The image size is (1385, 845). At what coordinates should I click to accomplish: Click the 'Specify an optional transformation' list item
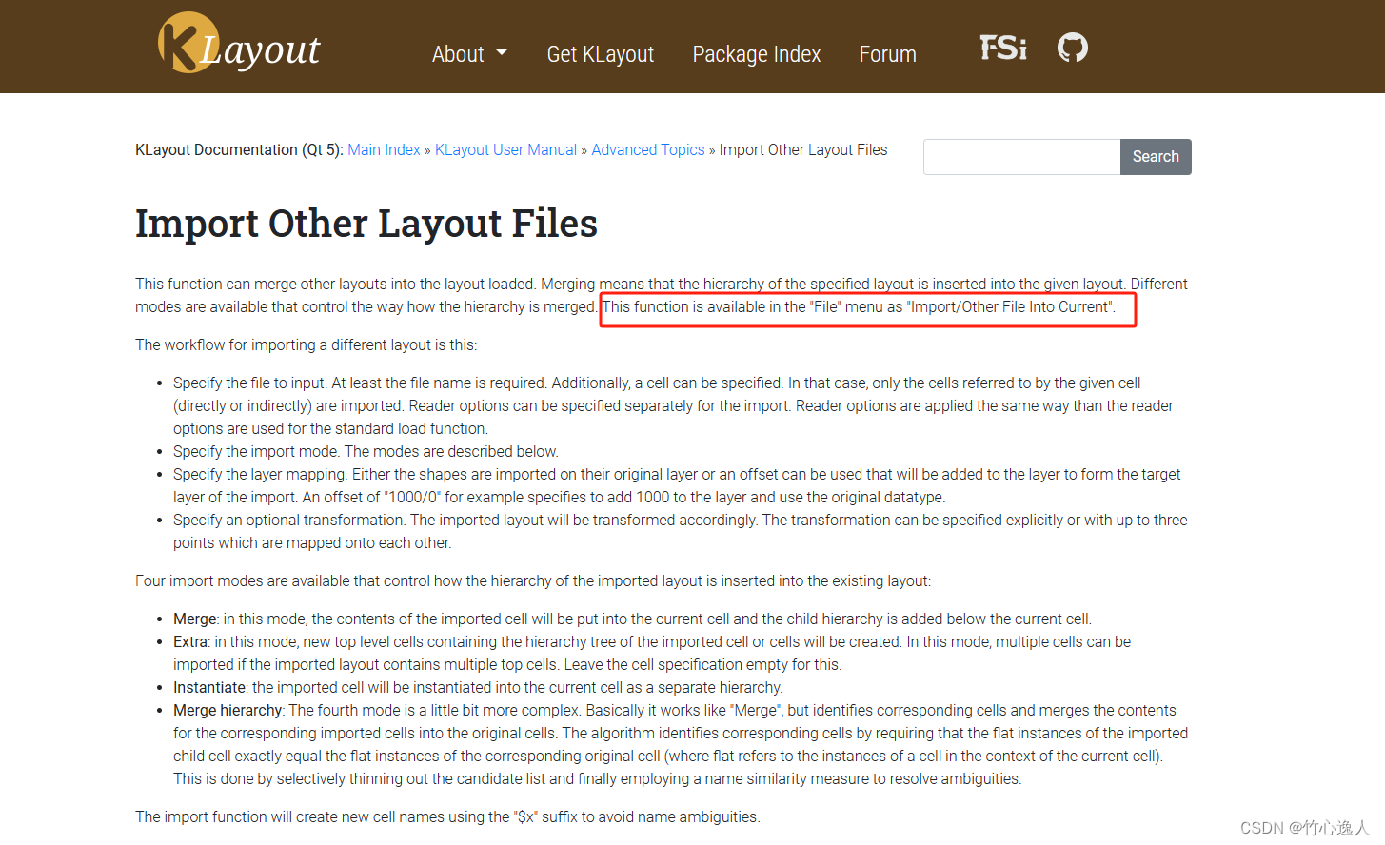point(680,531)
